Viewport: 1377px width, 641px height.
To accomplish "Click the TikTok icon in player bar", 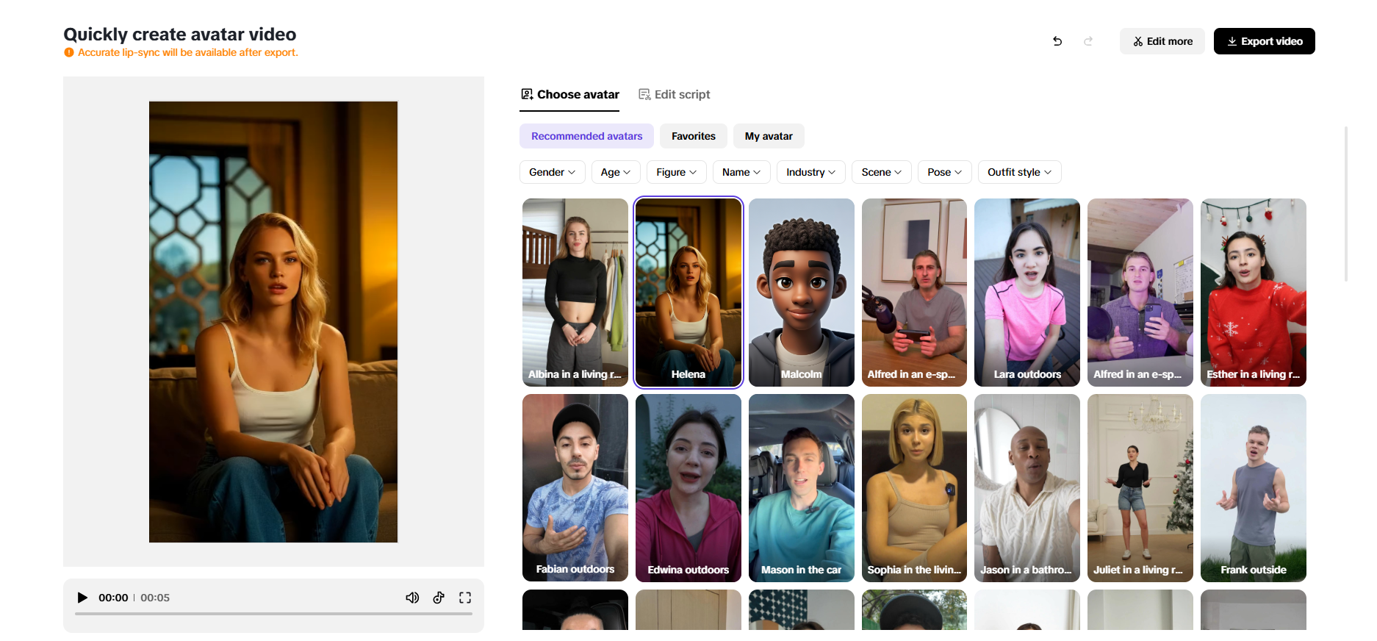I will coord(439,598).
